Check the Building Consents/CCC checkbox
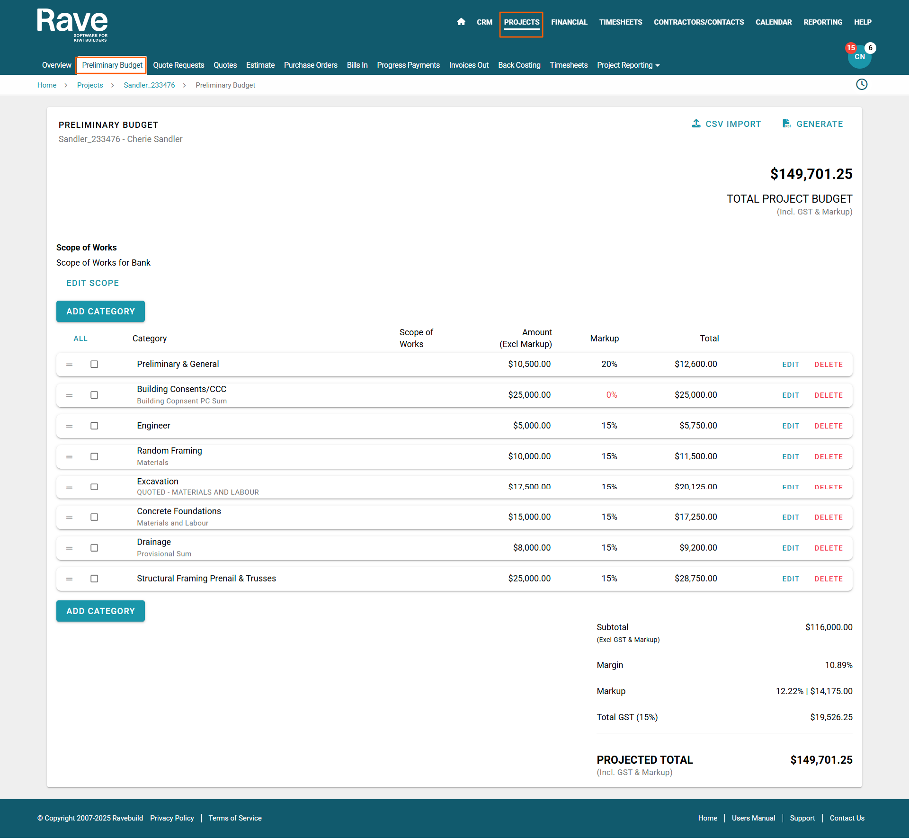The height and width of the screenshot is (839, 909). coord(94,395)
